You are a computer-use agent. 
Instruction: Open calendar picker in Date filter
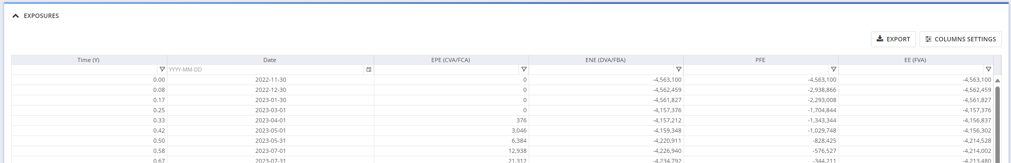(368, 70)
